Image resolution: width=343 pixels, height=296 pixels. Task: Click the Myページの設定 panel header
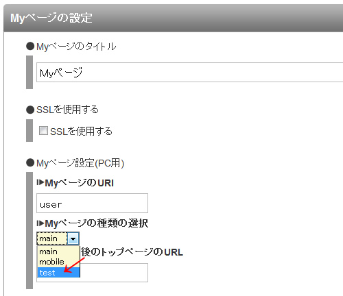[x=173, y=18]
